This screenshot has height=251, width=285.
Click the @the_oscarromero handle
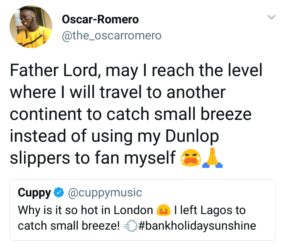111,35
